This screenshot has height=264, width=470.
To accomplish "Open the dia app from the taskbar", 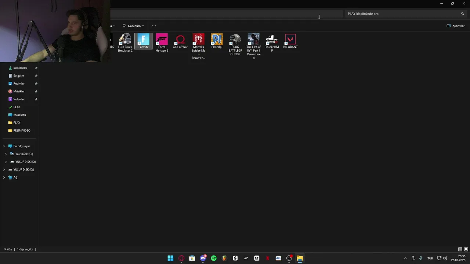I will 278,258.
